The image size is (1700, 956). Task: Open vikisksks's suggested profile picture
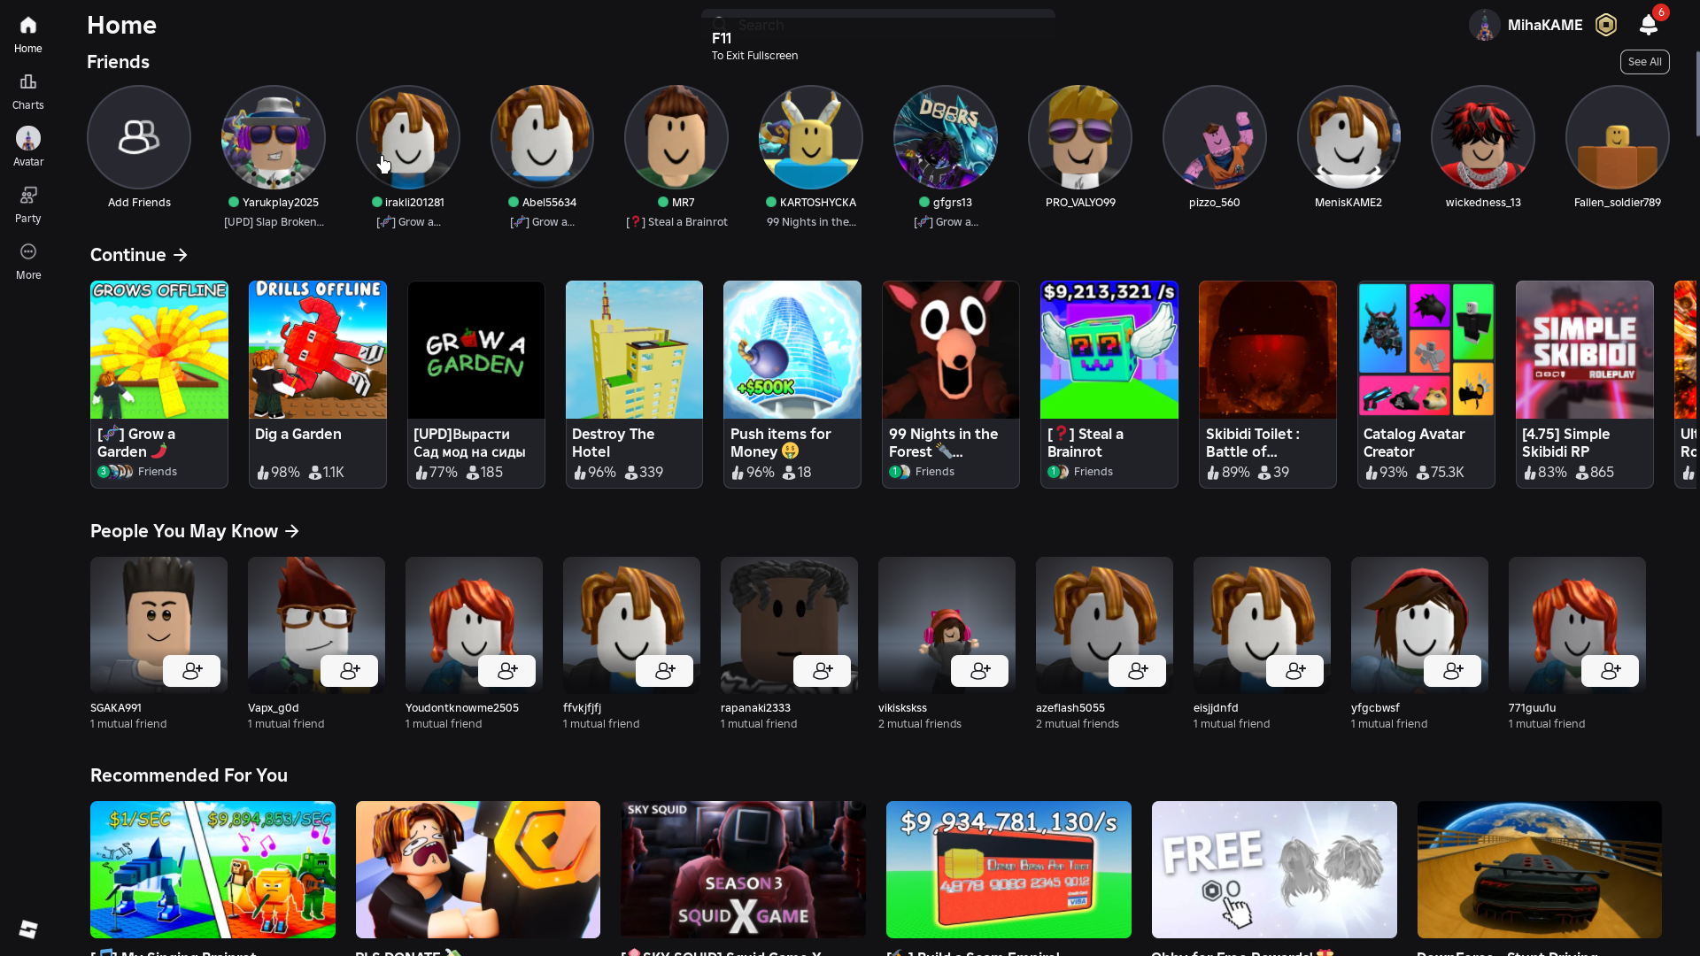[x=947, y=625]
